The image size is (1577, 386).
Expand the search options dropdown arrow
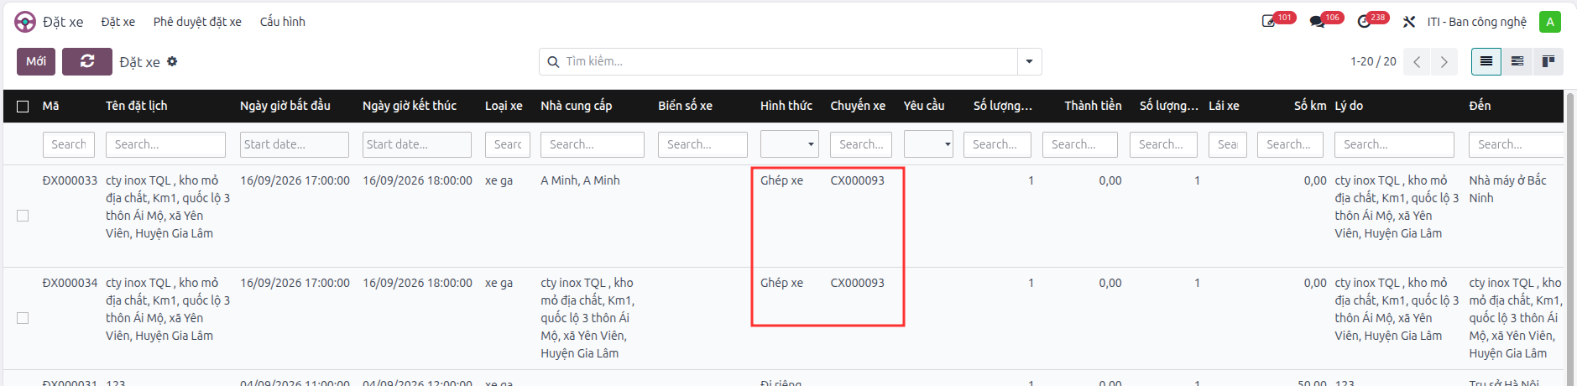(1030, 61)
